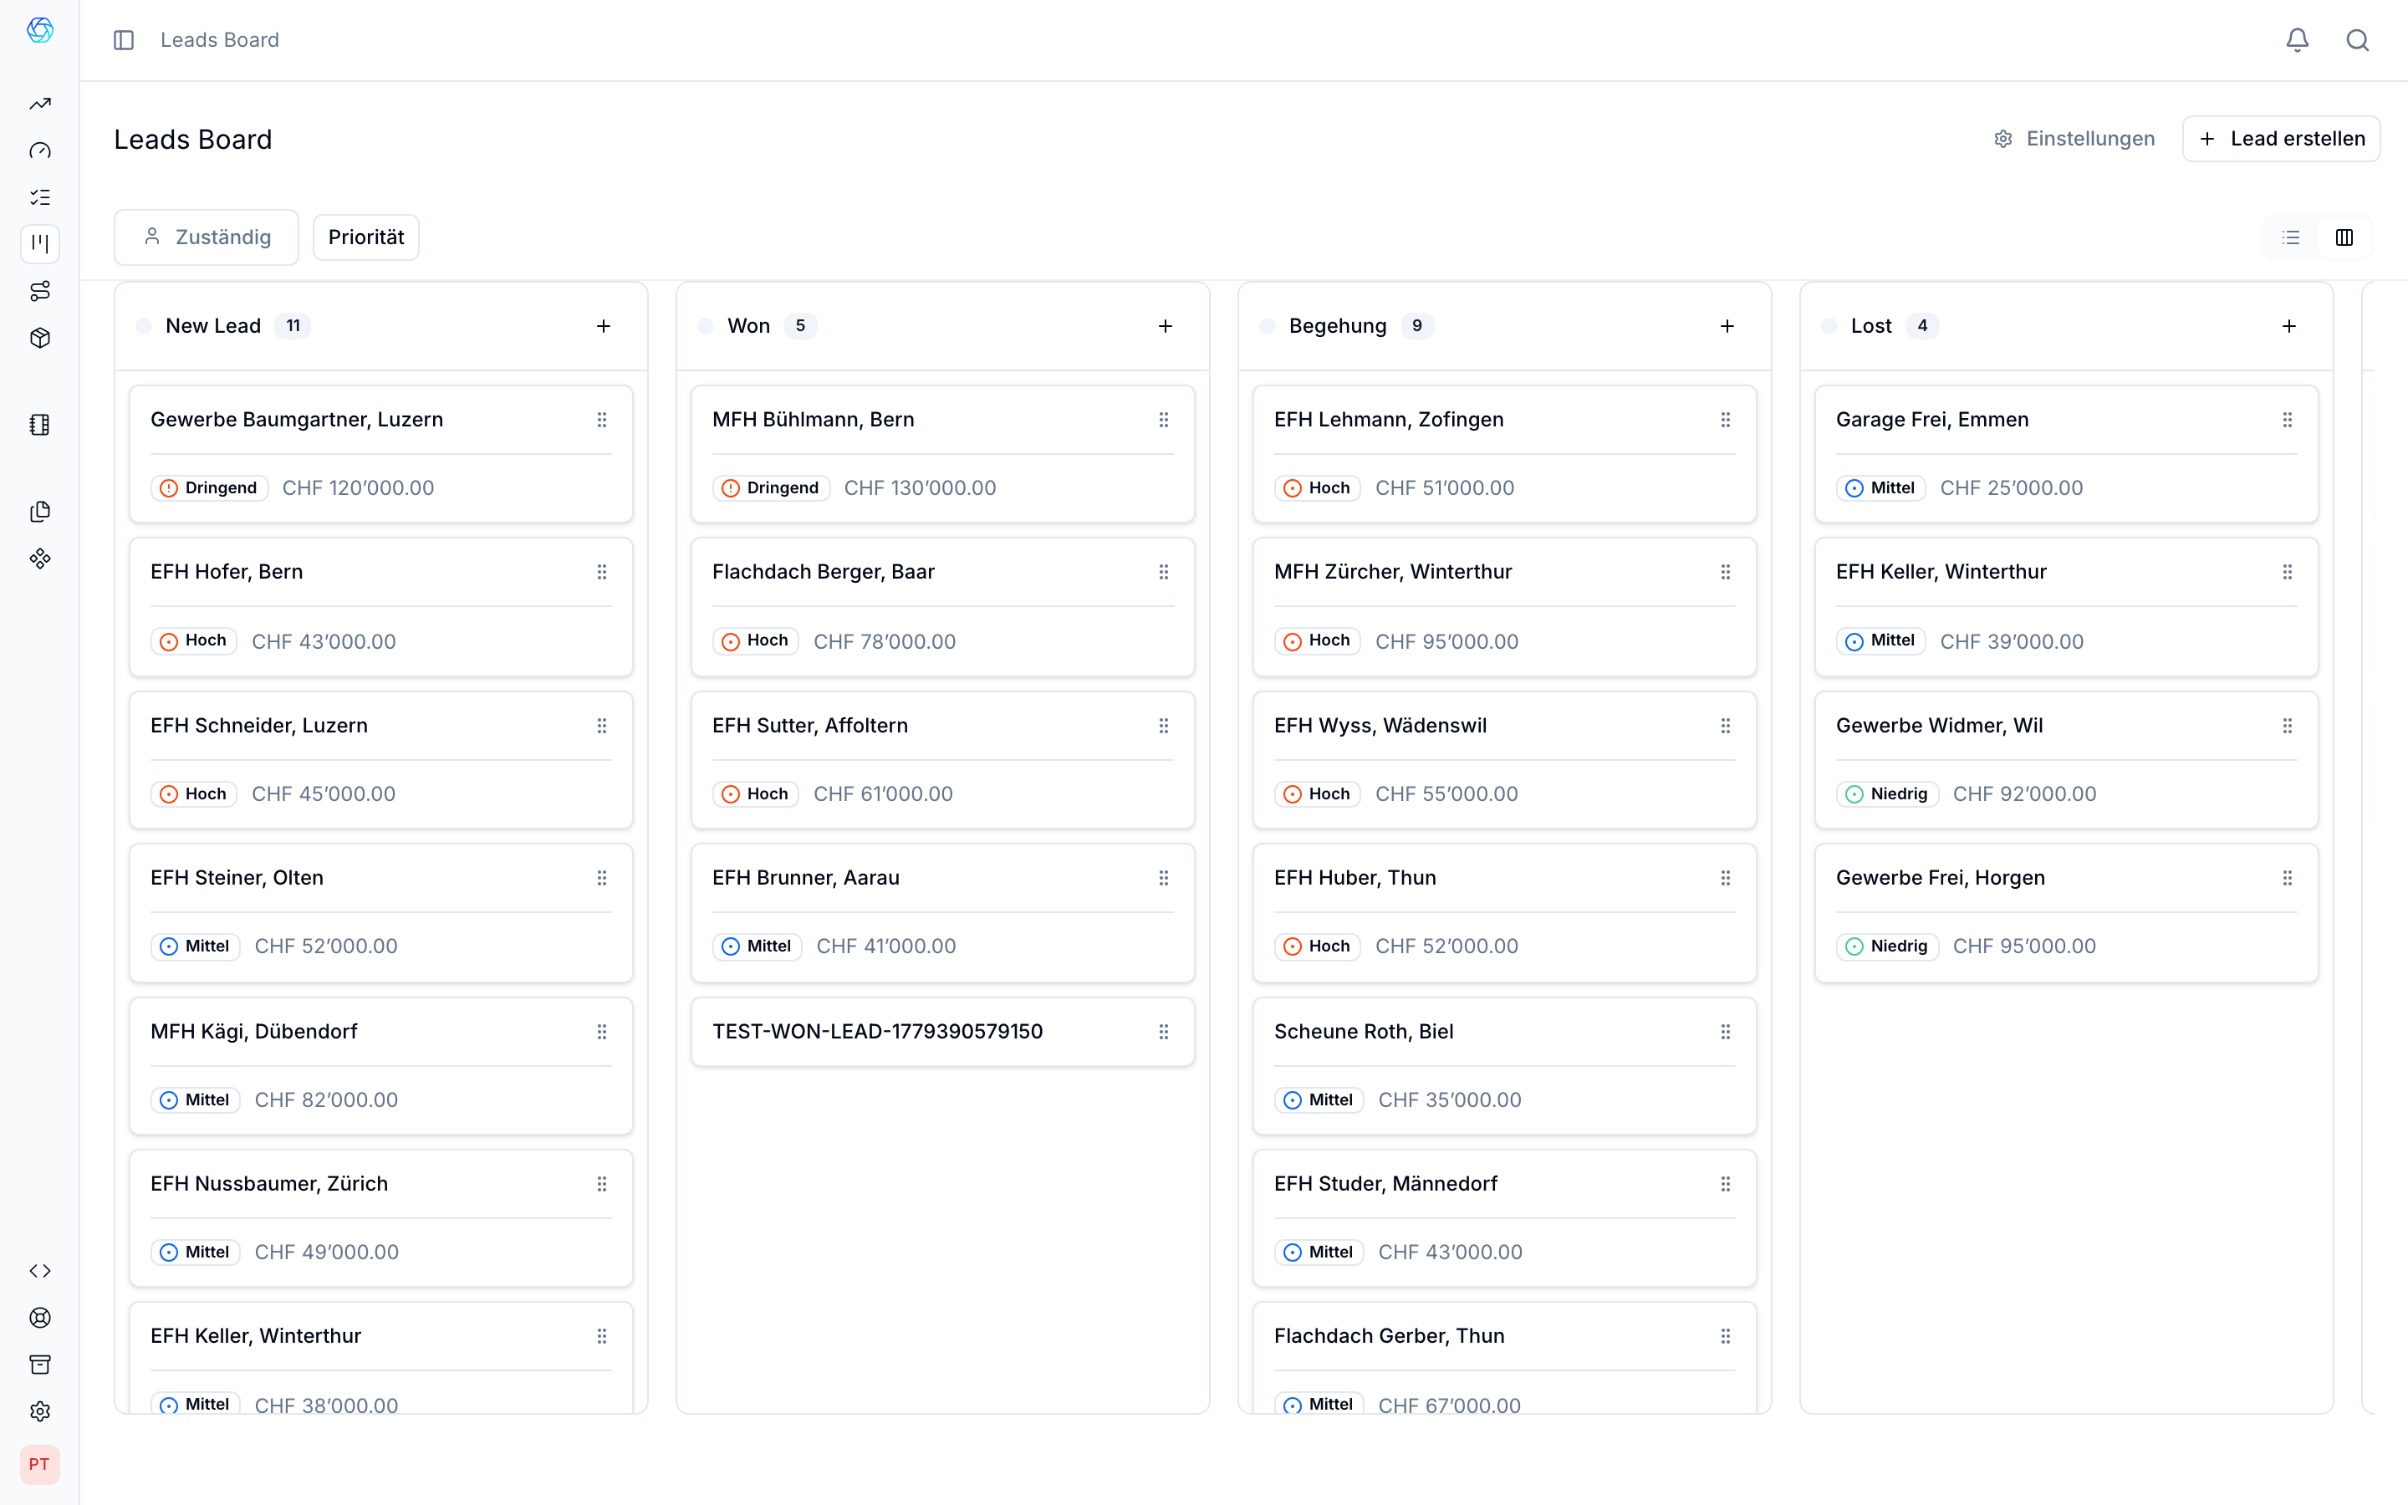Open the Flachdach Berger, Baar card
The image size is (2408, 1505).
click(x=942, y=607)
